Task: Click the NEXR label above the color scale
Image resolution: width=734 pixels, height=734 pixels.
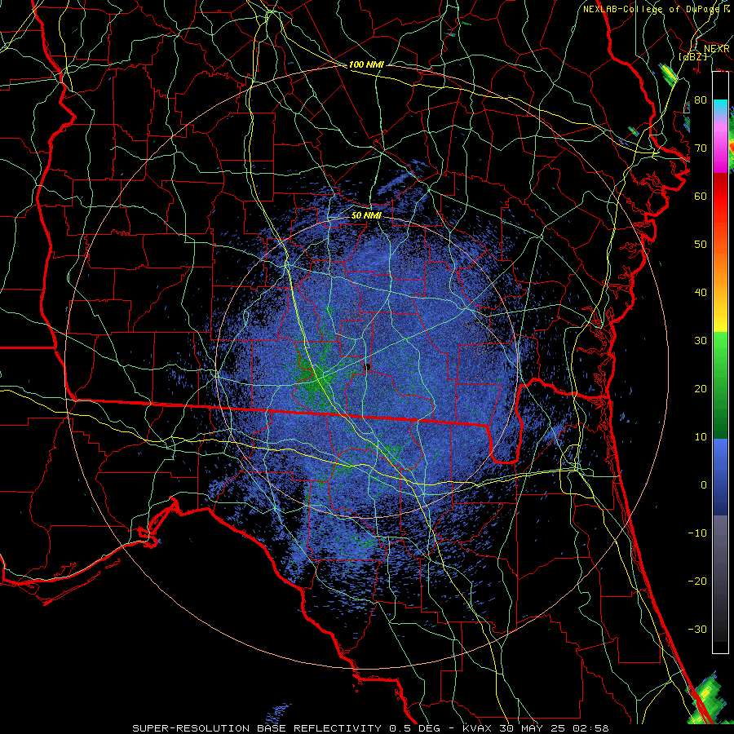Action: click(x=716, y=49)
